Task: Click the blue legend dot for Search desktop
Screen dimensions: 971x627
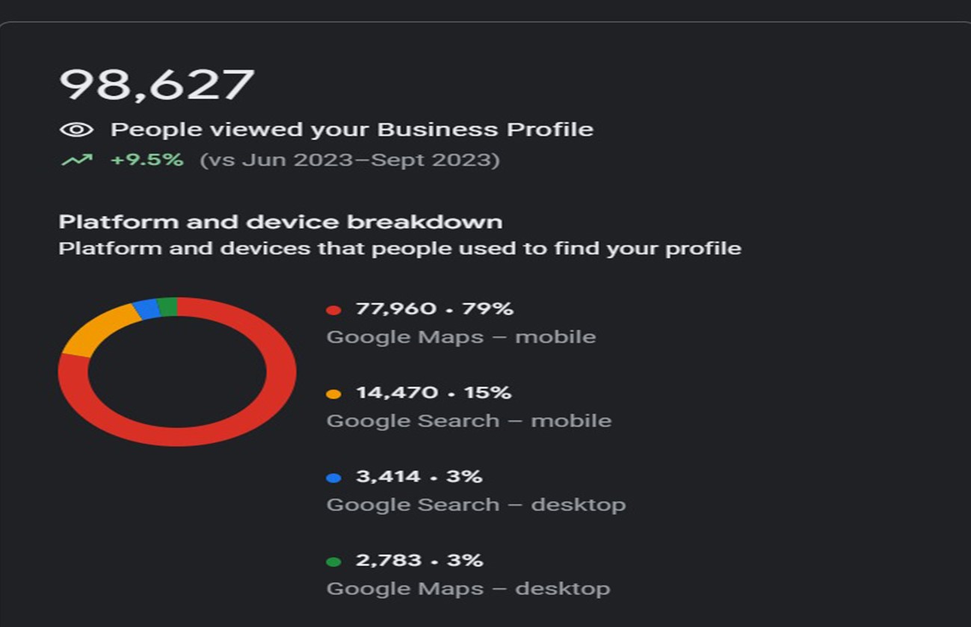Action: point(333,478)
